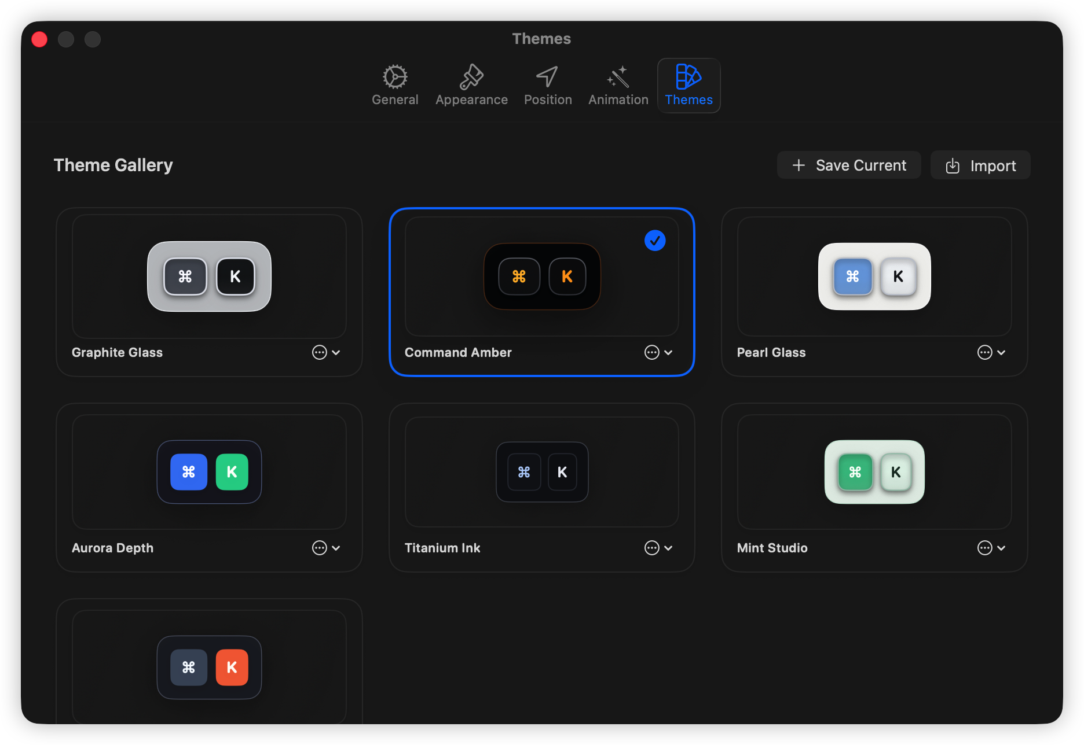This screenshot has height=745, width=1084.
Task: Go to the Animation tab
Action: click(618, 86)
